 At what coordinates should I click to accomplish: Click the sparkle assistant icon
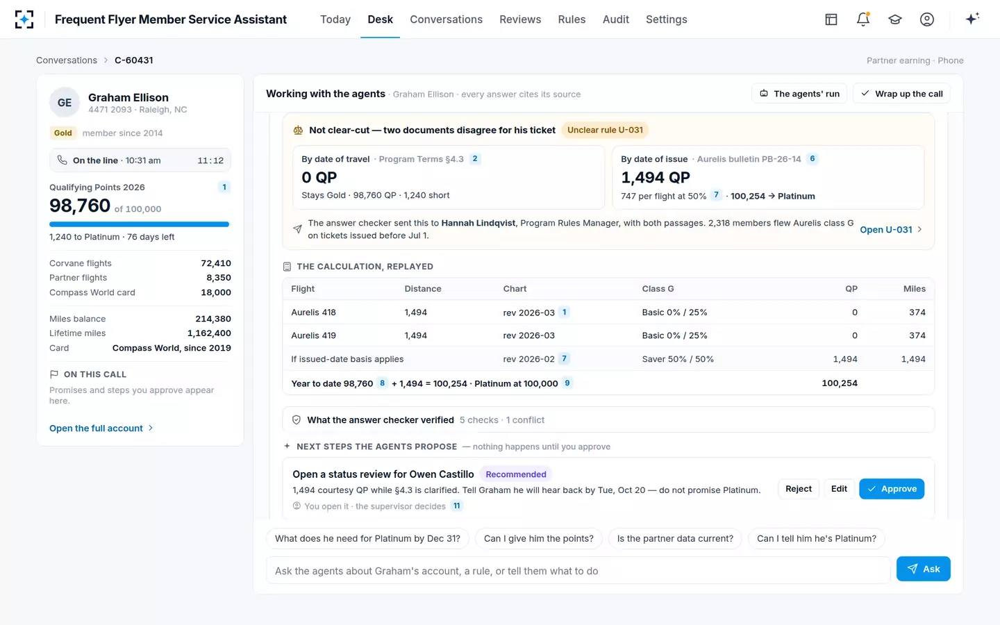pos(972,19)
